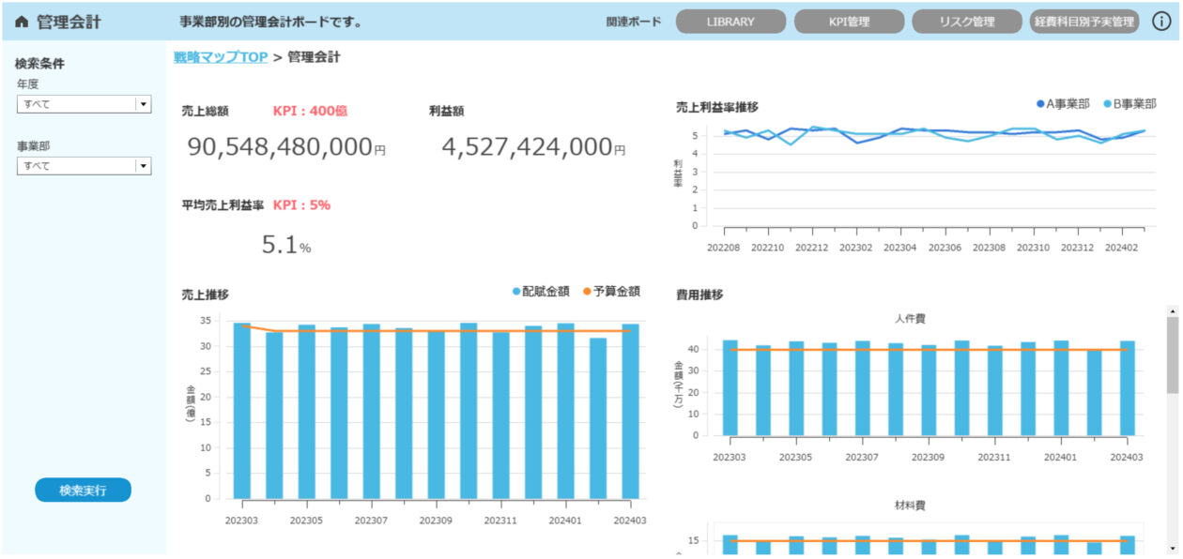1183x559 pixels.
Task: Click the 関連ボード label
Action: (634, 22)
